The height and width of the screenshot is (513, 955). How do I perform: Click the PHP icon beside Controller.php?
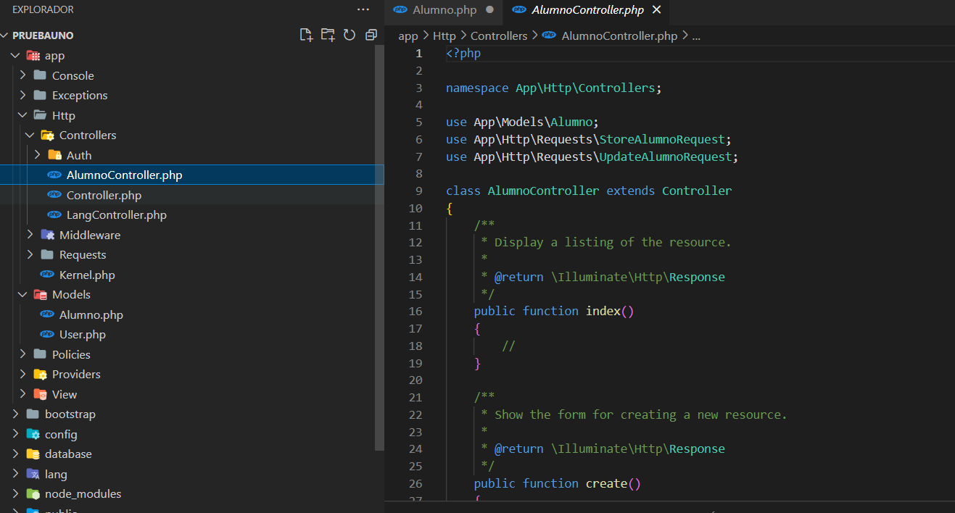[54, 195]
